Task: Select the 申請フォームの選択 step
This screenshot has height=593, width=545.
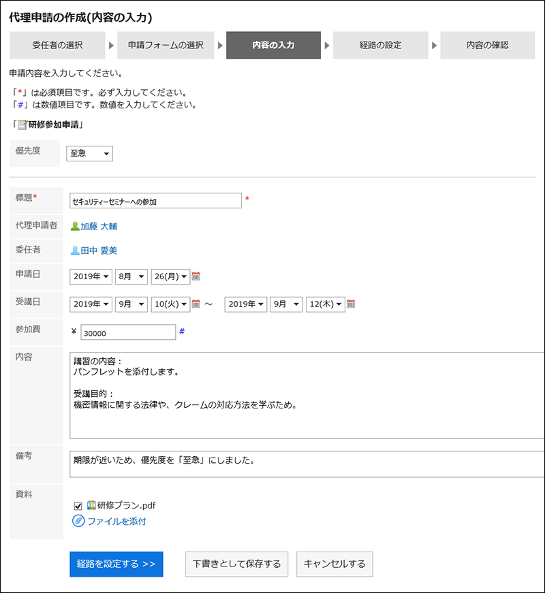Action: 166,45
